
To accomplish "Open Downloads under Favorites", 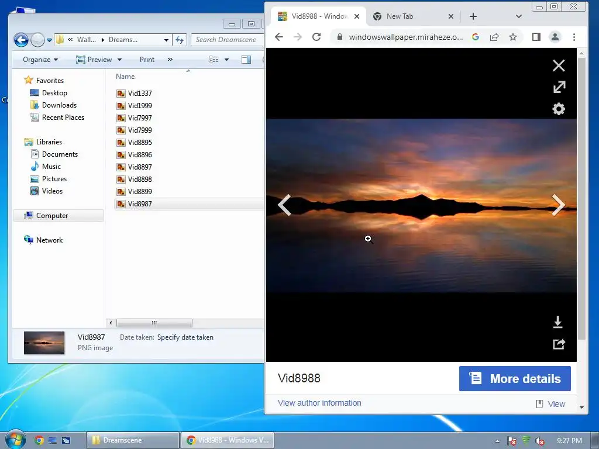I will (x=53, y=105).
